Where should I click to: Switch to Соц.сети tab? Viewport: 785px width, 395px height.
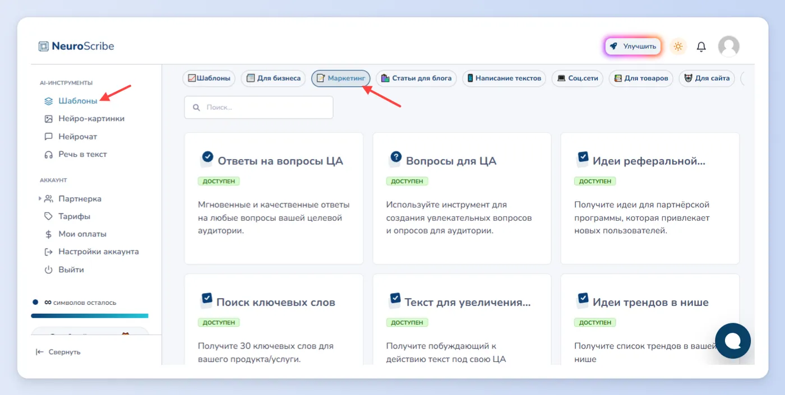(577, 78)
